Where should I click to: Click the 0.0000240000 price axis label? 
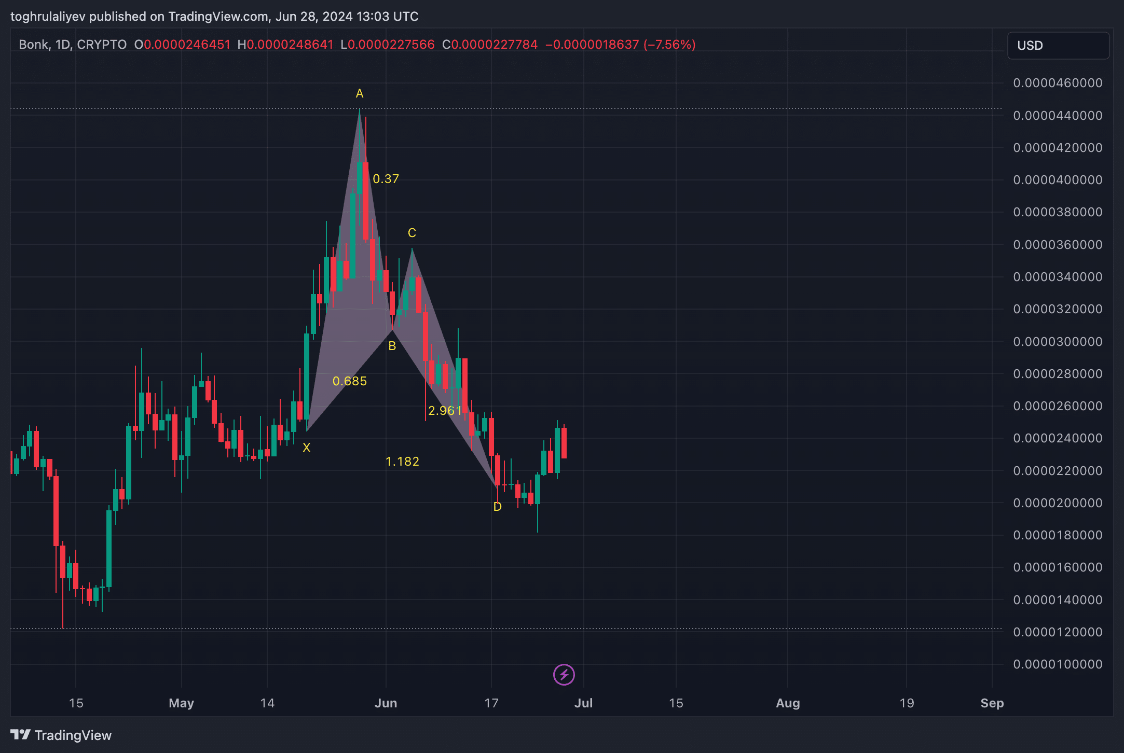point(1058,438)
